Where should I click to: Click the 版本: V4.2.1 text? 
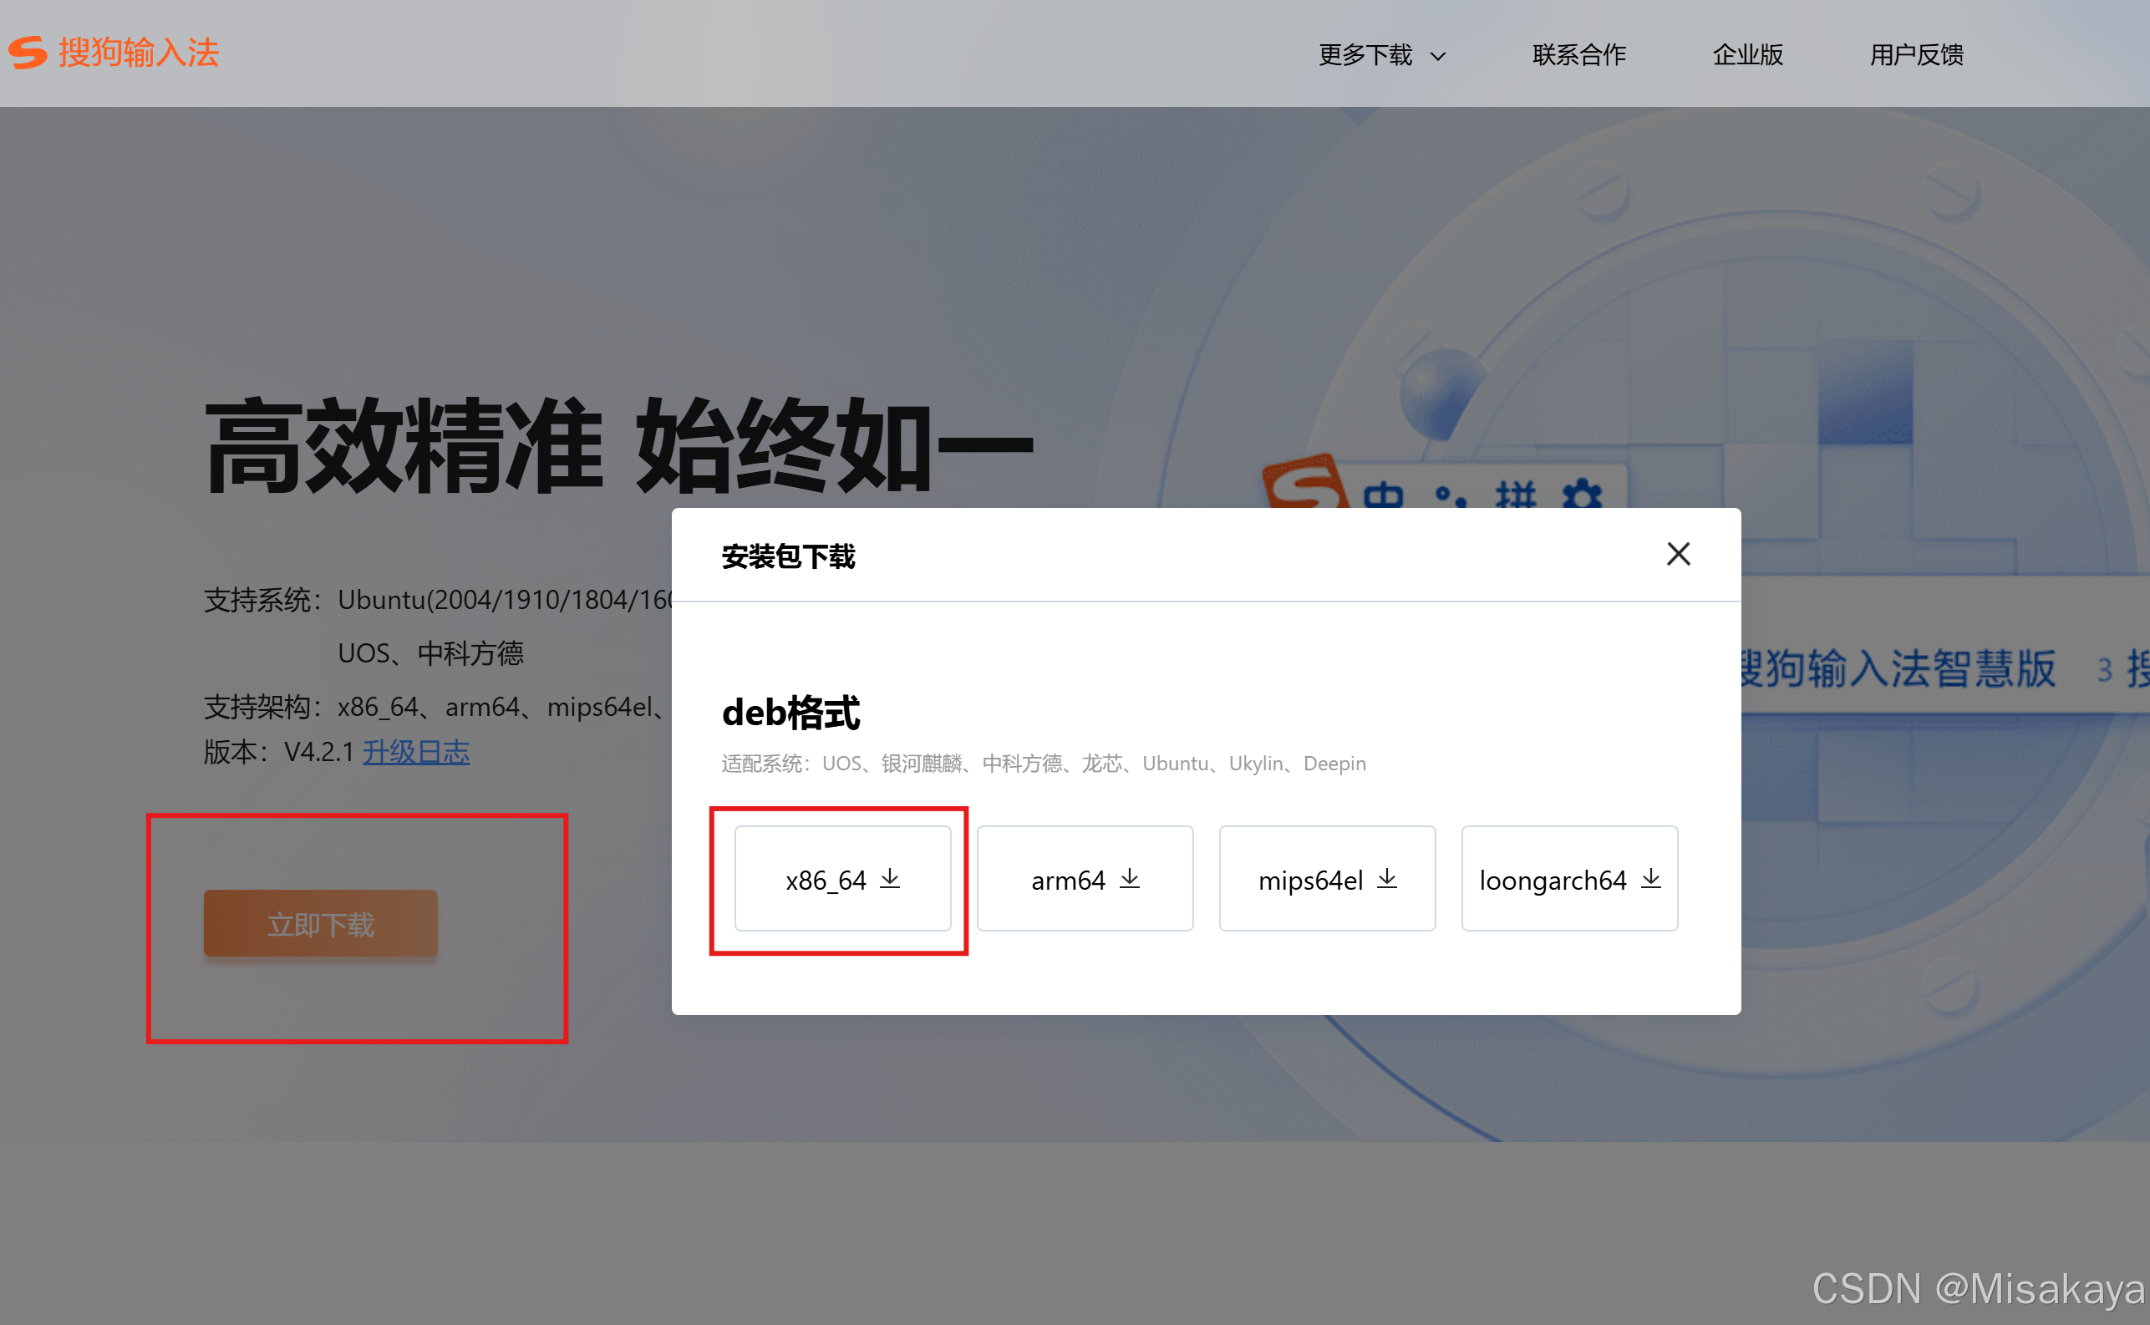(279, 752)
